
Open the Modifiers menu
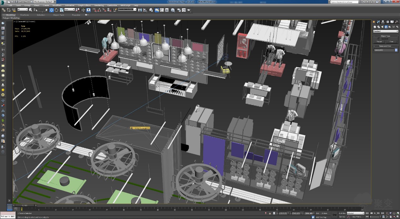coord(57,5)
